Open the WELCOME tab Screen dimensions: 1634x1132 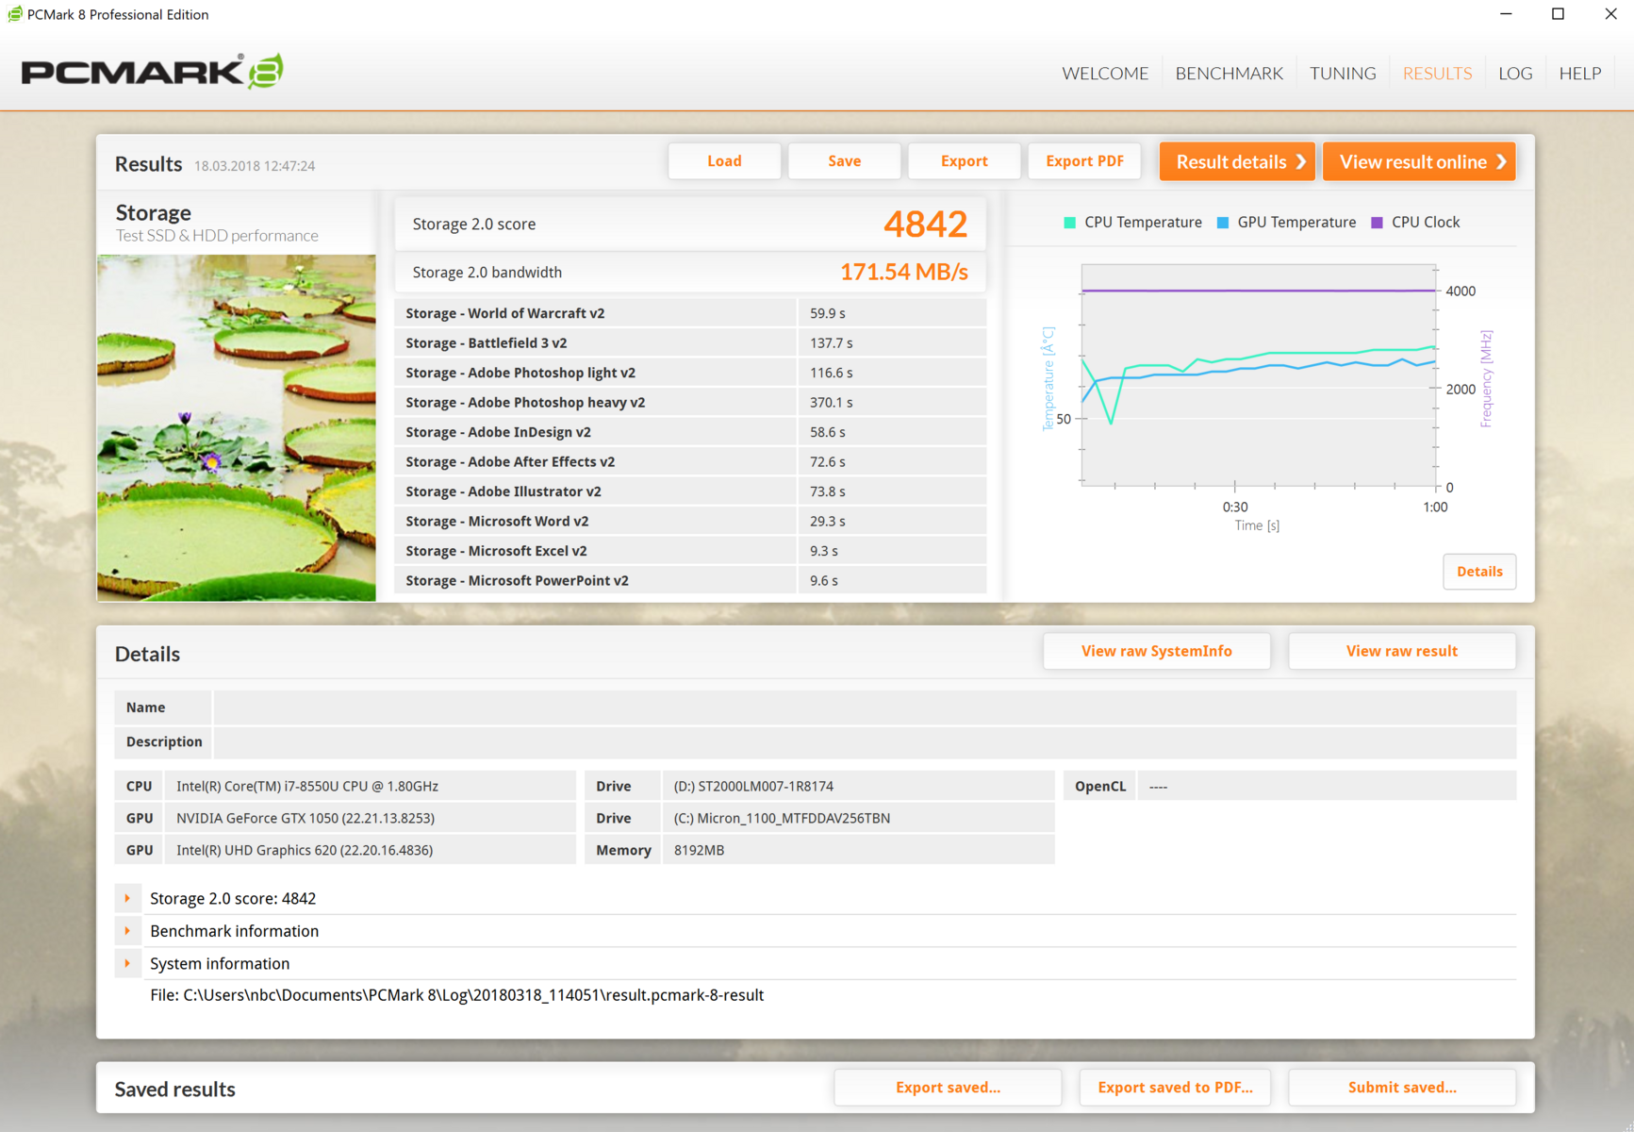1105,74
